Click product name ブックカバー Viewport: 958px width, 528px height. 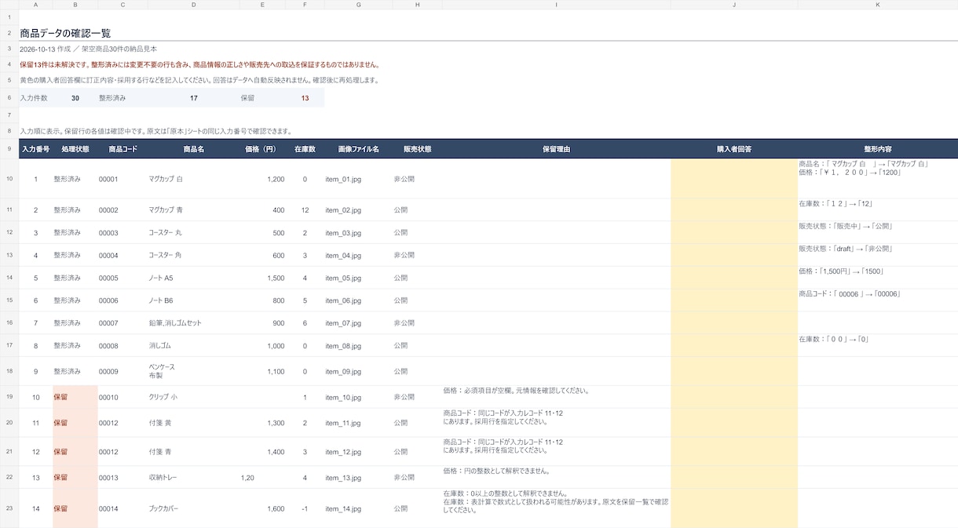(163, 508)
